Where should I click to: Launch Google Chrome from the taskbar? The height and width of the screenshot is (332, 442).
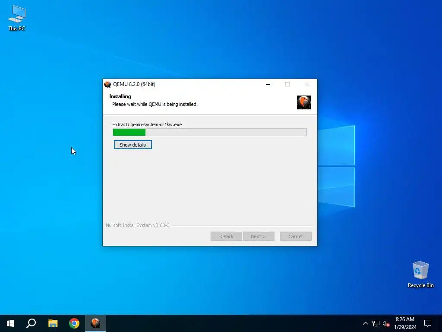coord(74,323)
